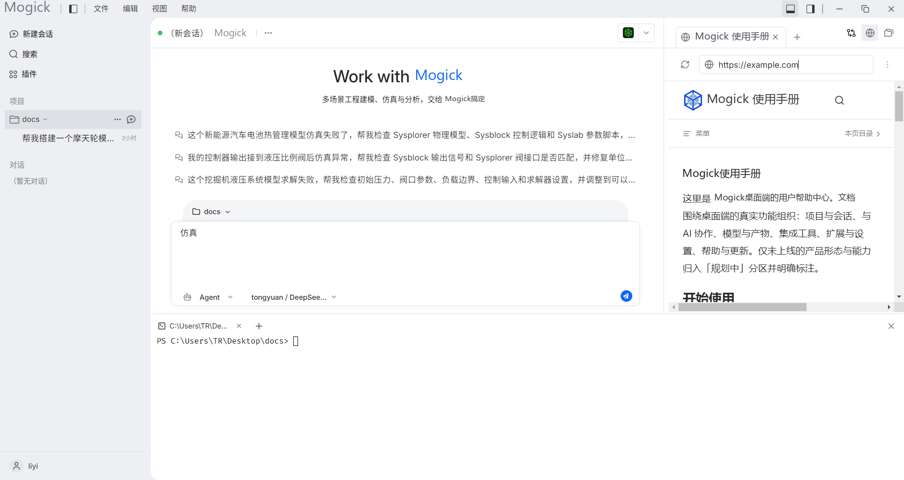Expand 本页目录 table of contents
Image resolution: width=904 pixels, height=480 pixels.
tap(863, 134)
